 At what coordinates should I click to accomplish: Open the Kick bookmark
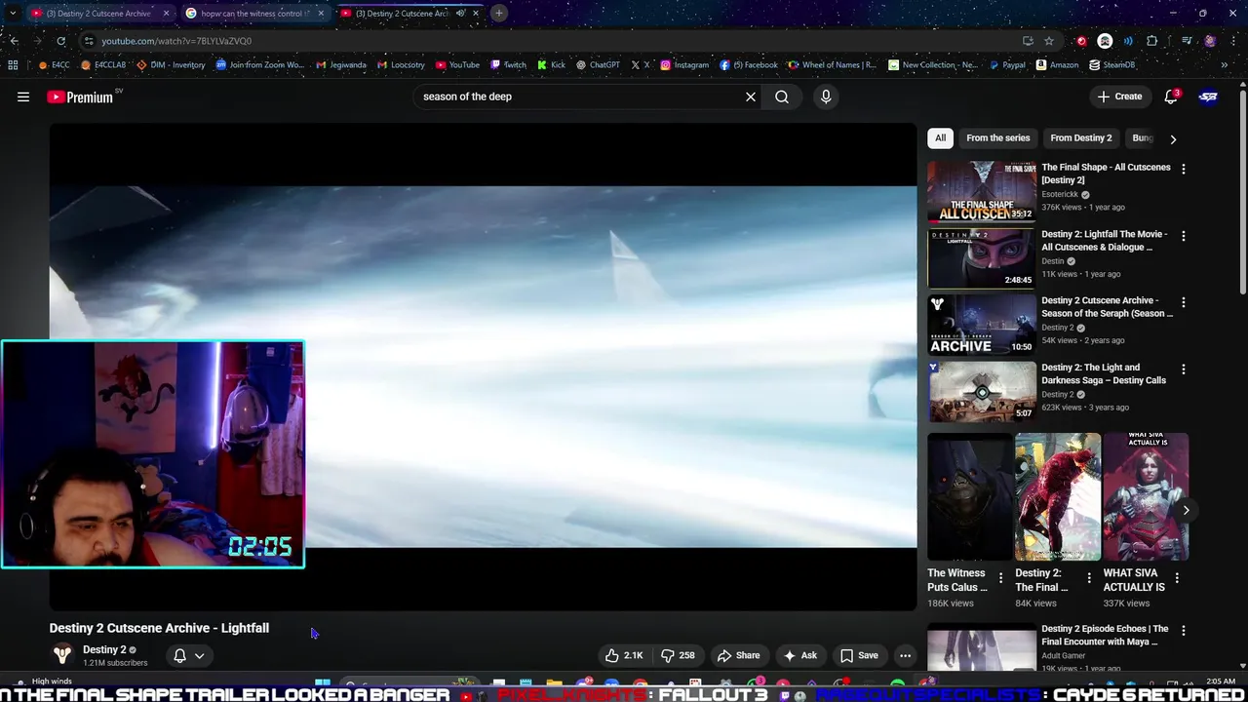(551, 65)
